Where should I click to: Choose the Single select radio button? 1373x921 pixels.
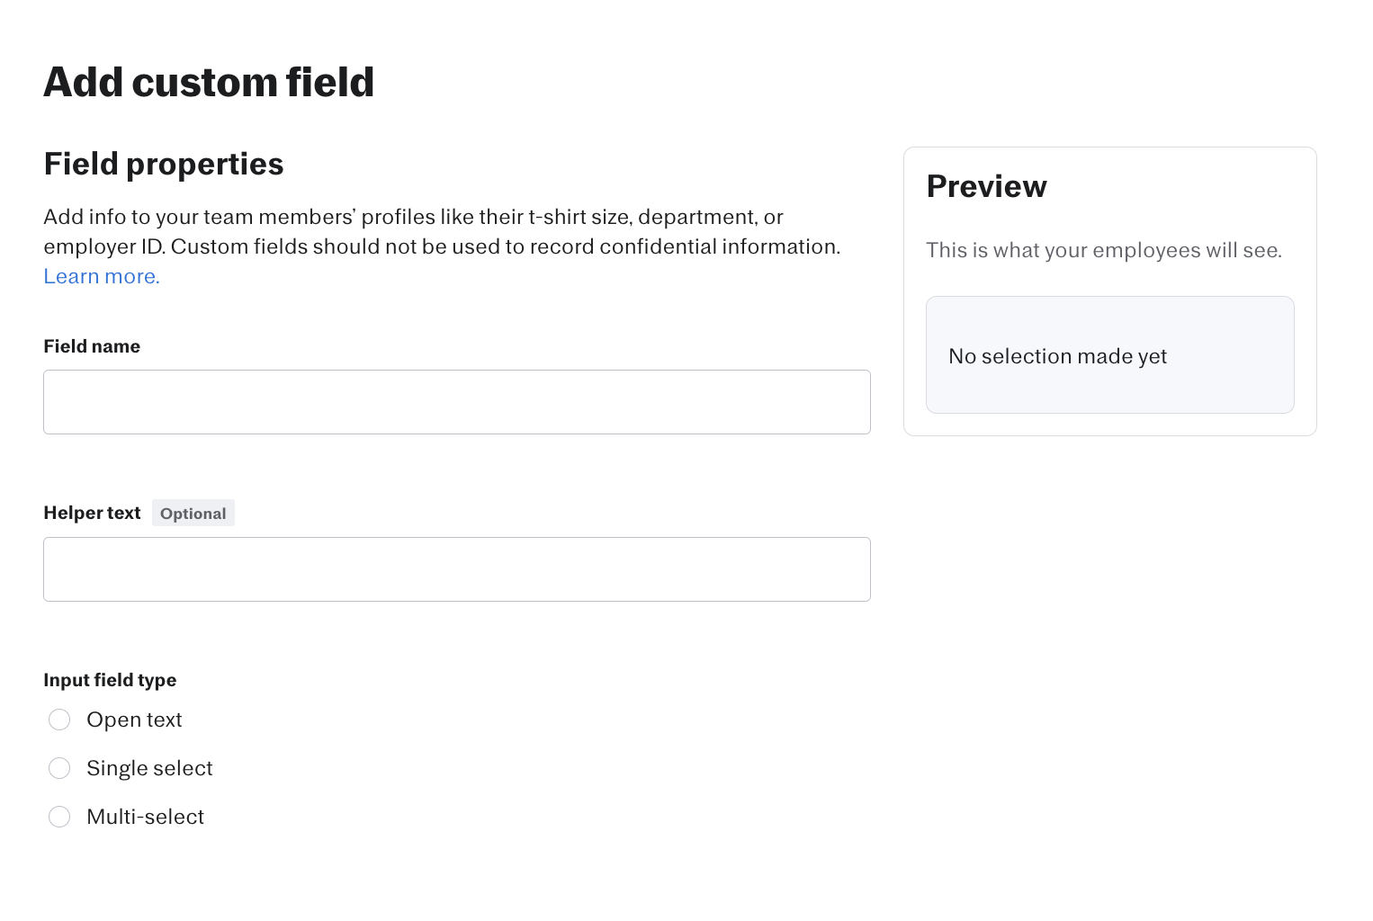pyautogui.click(x=59, y=768)
